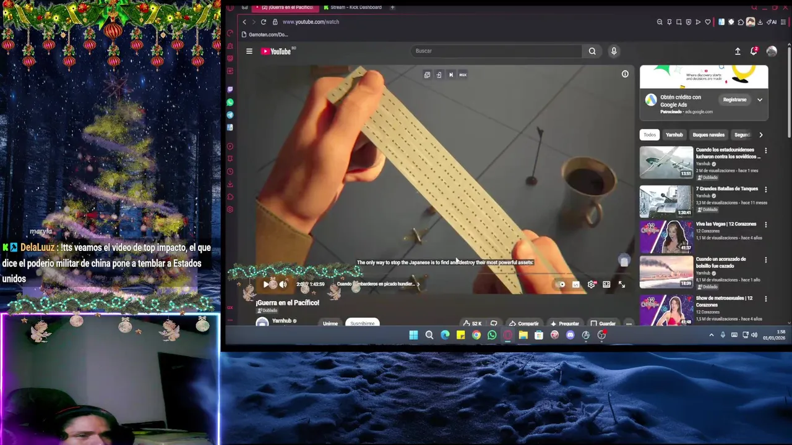The width and height of the screenshot is (792, 445).
Task: Open File Explorer from the taskbar
Action: tap(523, 335)
